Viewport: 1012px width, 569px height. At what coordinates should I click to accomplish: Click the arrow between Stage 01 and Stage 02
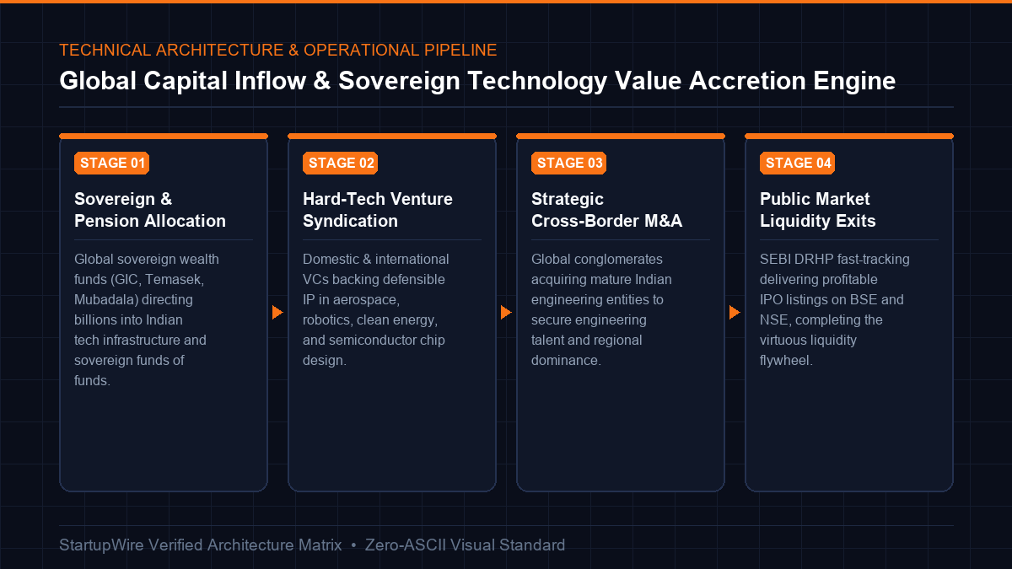(x=277, y=313)
